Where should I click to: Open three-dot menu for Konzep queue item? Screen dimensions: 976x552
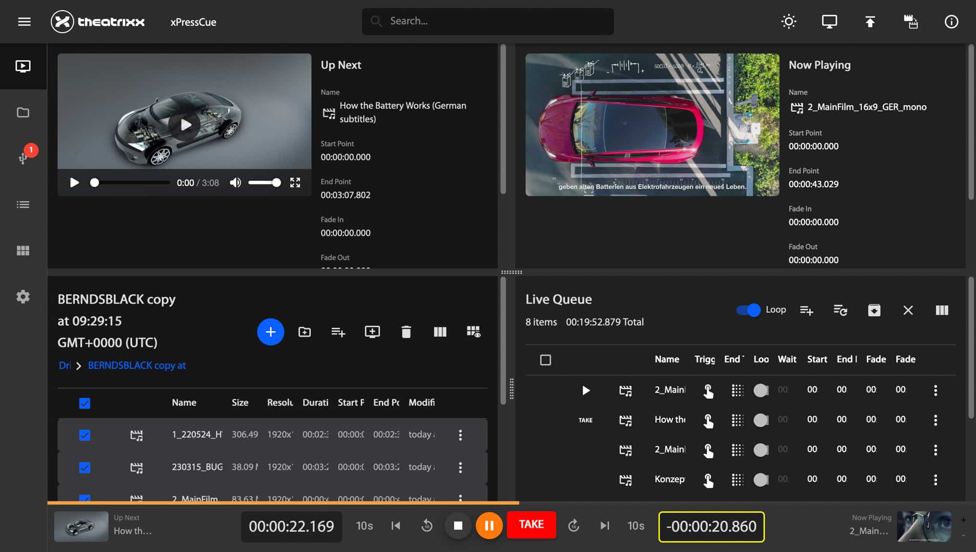pos(935,479)
